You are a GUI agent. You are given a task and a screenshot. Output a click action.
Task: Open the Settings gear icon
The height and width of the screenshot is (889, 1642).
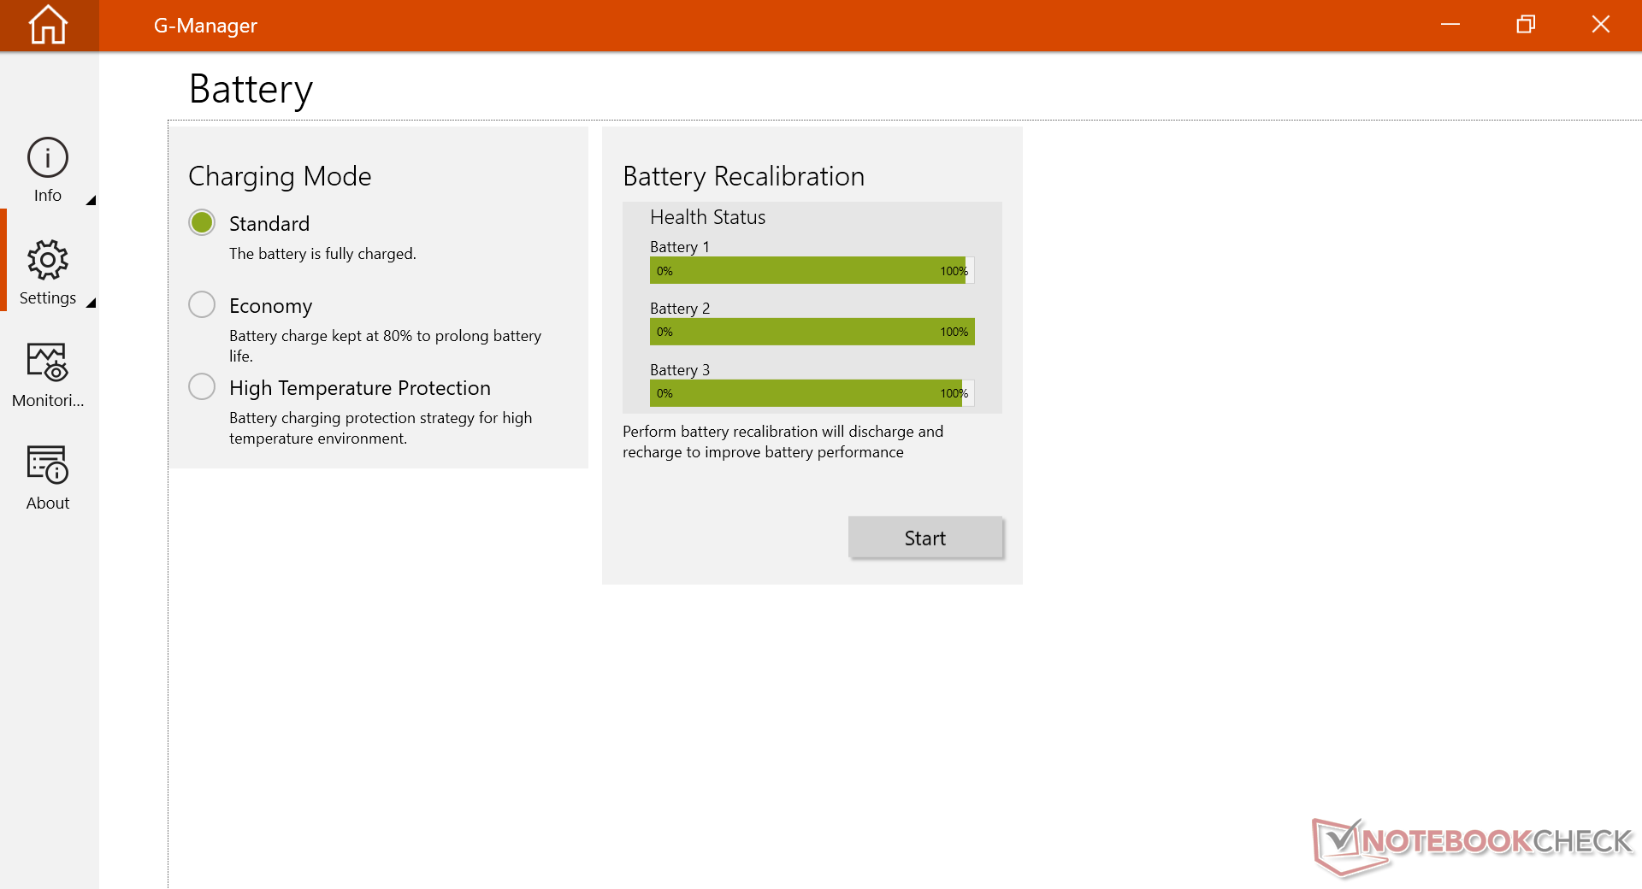coord(48,260)
